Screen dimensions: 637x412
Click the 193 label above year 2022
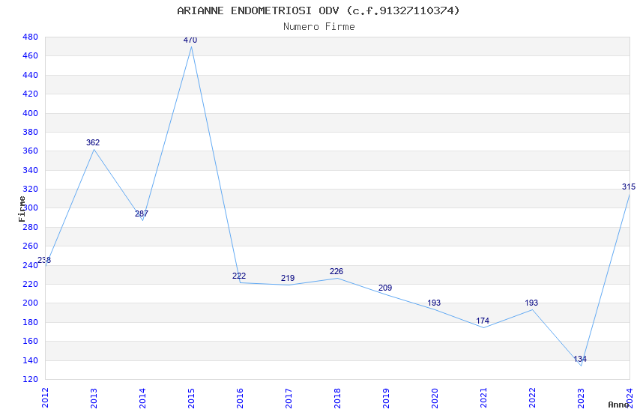tap(531, 303)
